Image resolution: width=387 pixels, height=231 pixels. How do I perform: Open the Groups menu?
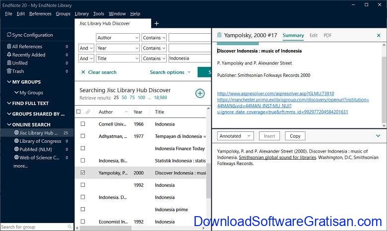pos(63,14)
